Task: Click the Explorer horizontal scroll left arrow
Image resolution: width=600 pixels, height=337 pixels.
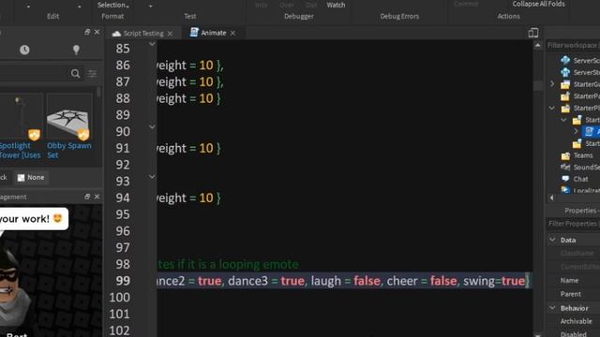Action: click(x=552, y=198)
